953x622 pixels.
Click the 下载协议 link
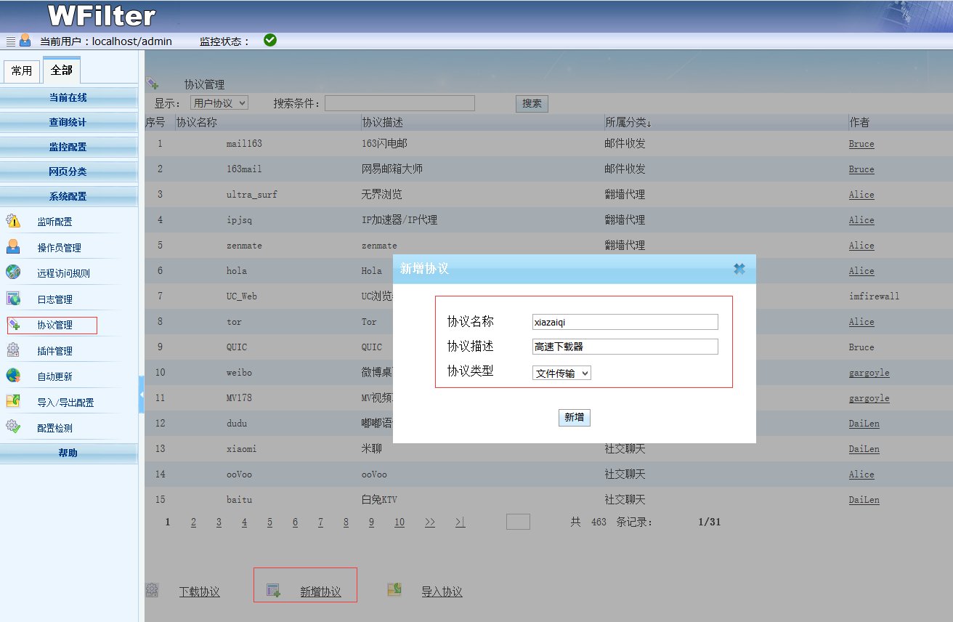pyautogui.click(x=199, y=591)
